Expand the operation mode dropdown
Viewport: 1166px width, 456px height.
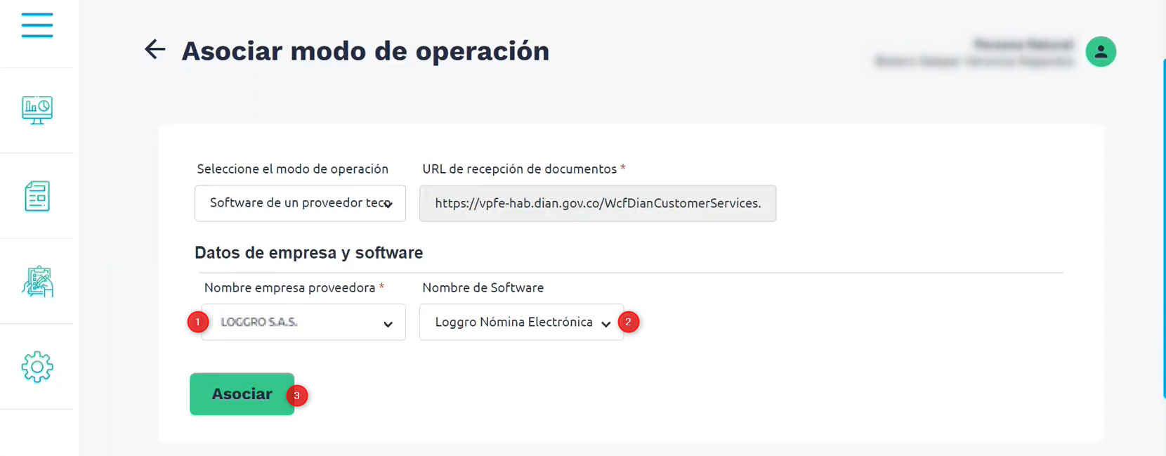tap(300, 203)
